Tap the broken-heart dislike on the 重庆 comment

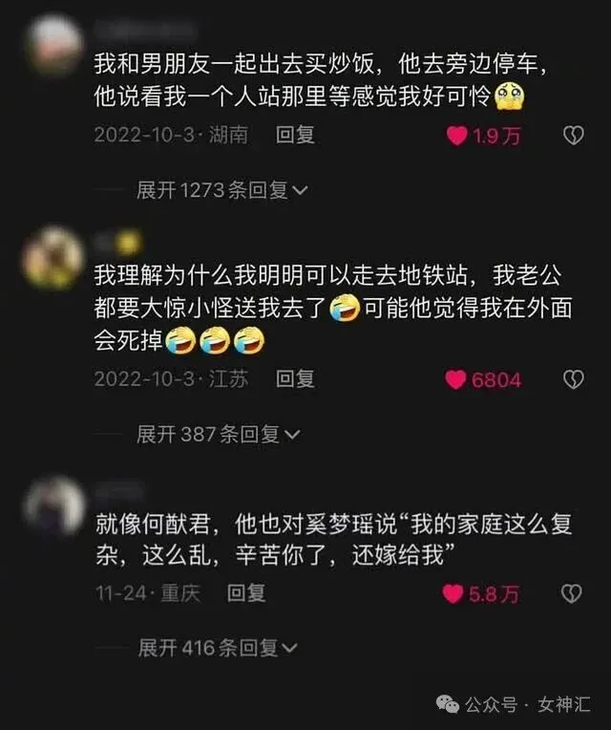pyautogui.click(x=572, y=593)
